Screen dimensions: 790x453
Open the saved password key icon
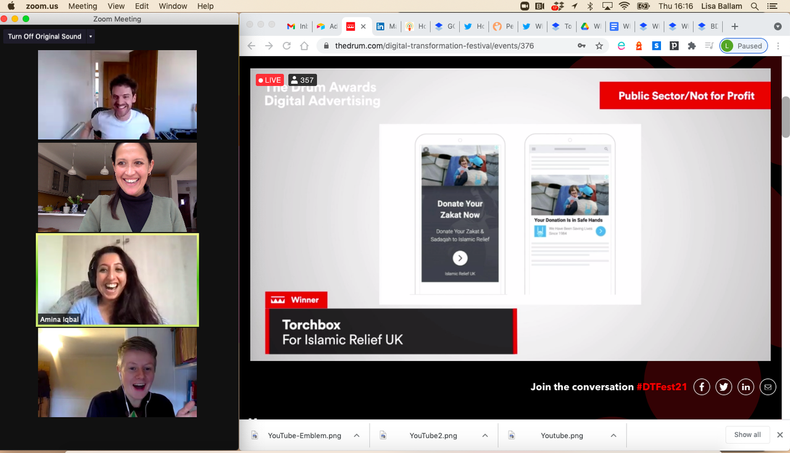581,46
